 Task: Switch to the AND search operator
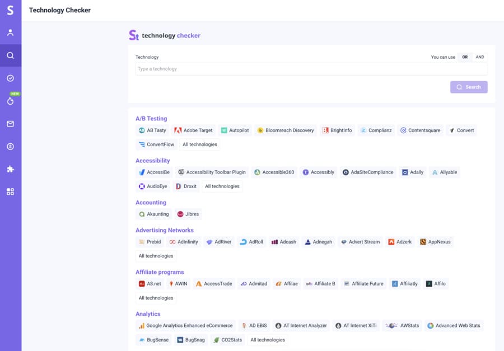479,57
